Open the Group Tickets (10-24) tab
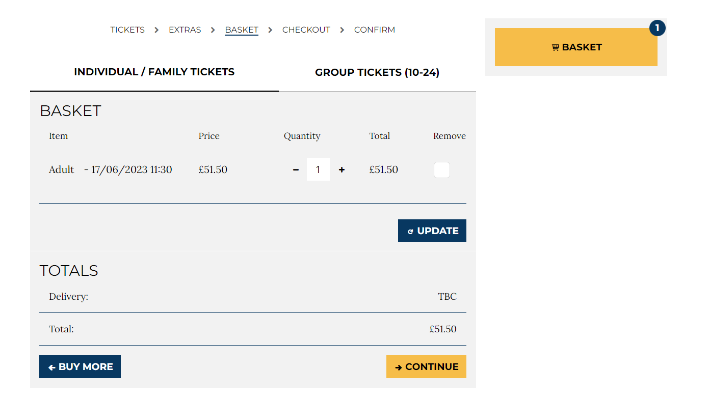 (377, 73)
